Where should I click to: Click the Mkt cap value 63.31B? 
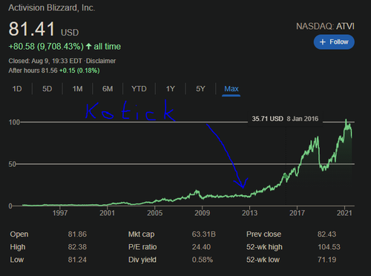(x=203, y=234)
